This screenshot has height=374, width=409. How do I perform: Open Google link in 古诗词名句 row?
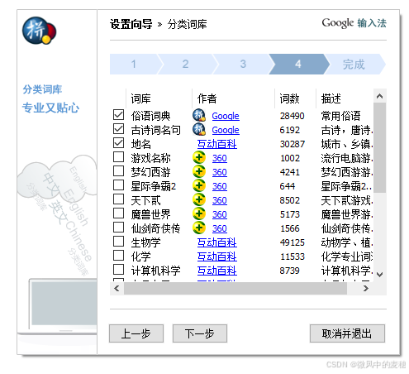tap(226, 130)
